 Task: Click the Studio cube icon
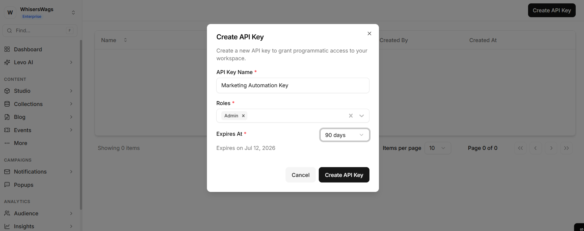(7, 91)
